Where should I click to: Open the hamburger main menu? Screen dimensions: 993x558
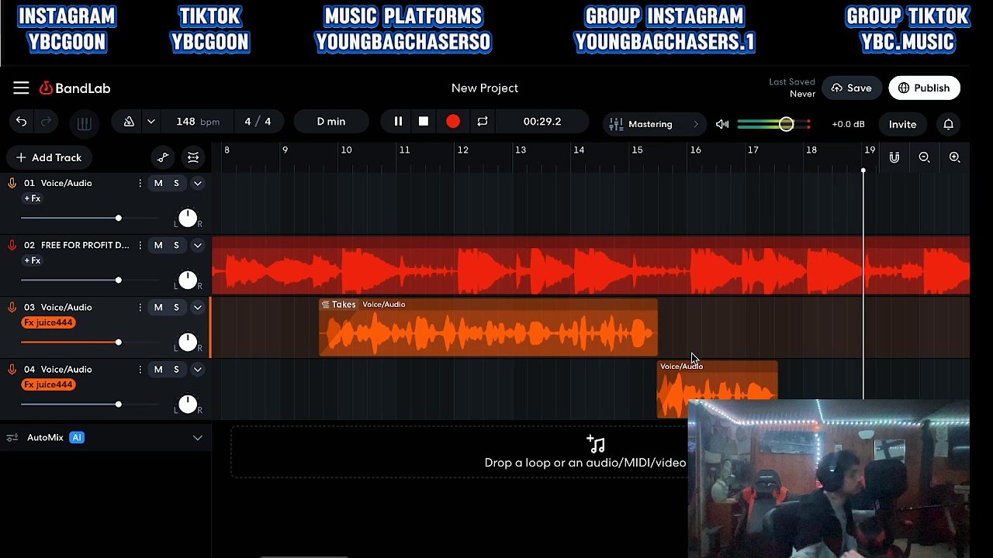[x=21, y=88]
